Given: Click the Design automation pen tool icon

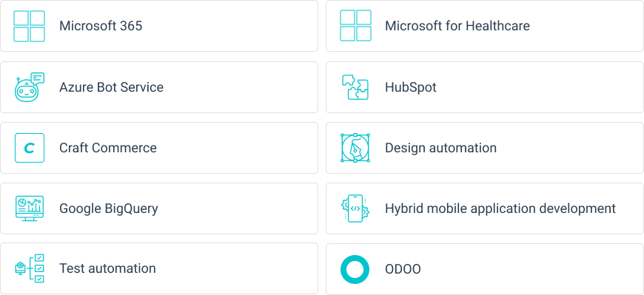Looking at the screenshot, I should coord(355,148).
